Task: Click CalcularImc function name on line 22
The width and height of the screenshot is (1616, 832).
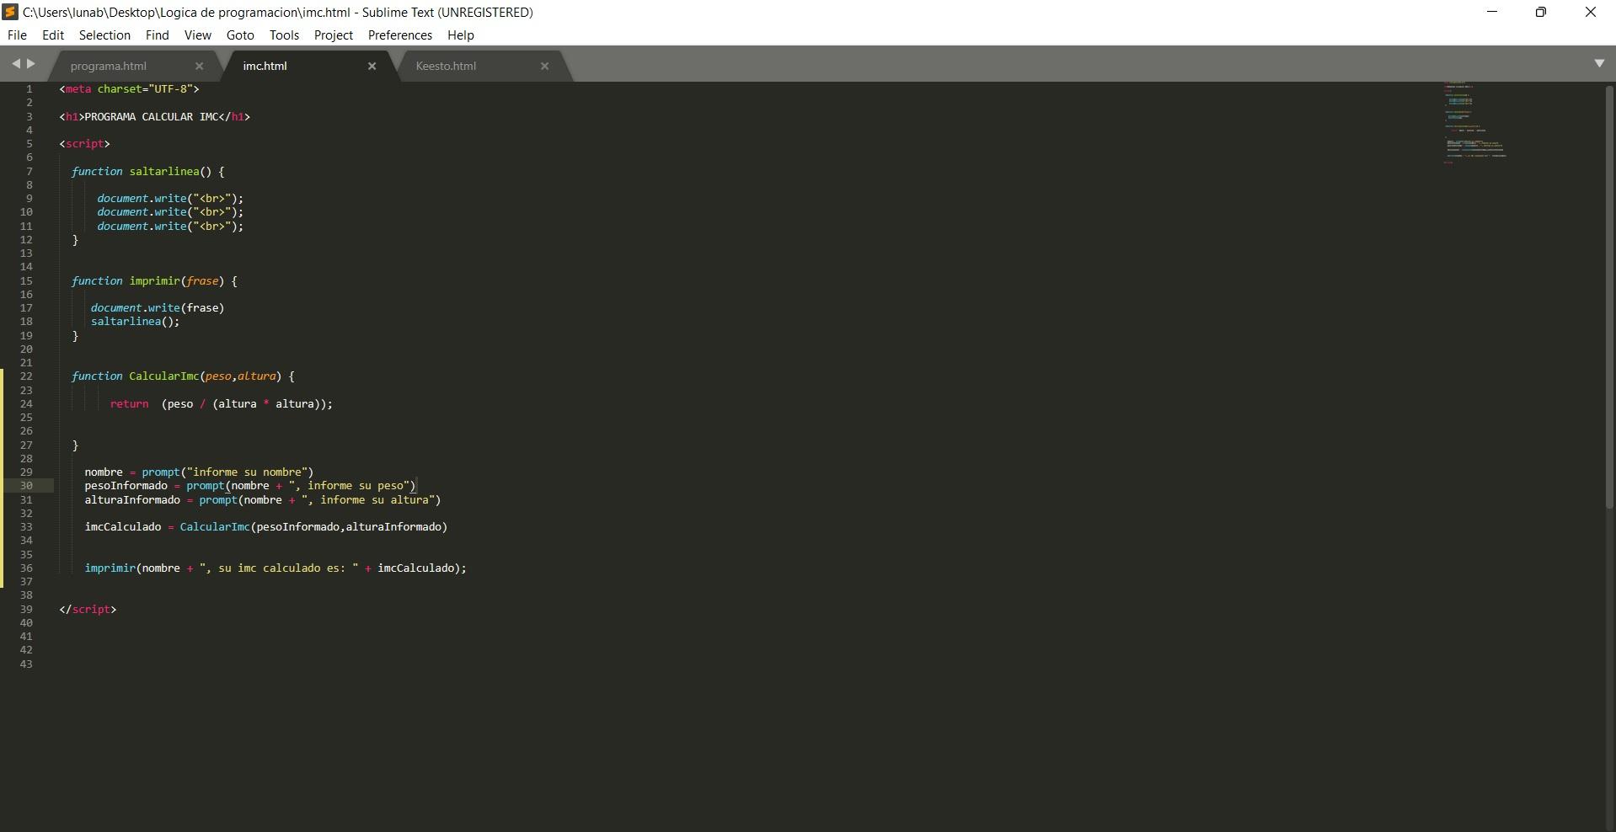Action: click(164, 376)
